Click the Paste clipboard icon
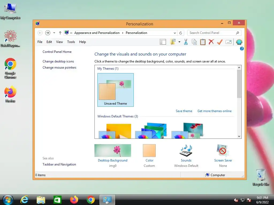 pos(203,42)
